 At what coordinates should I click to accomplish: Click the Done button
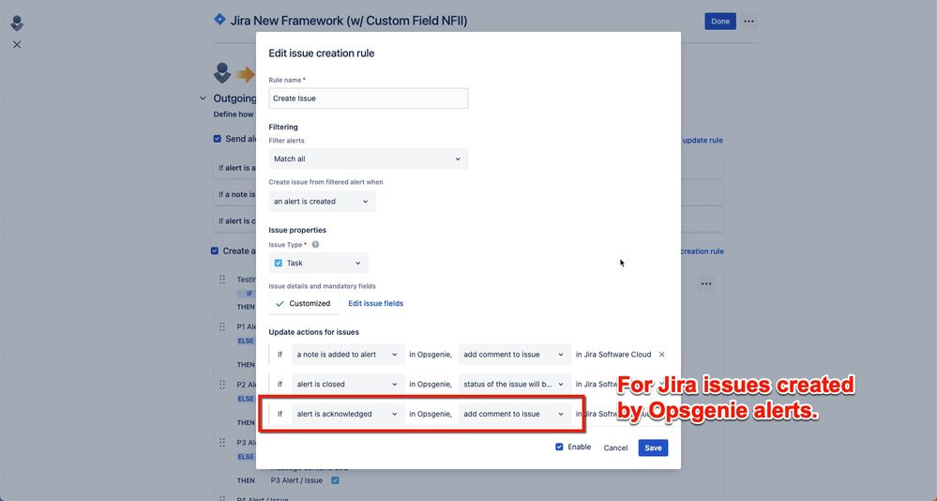720,22
